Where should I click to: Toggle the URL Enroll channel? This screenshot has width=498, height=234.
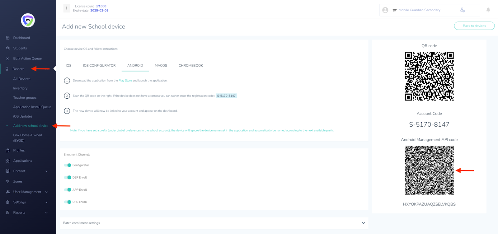click(68, 202)
